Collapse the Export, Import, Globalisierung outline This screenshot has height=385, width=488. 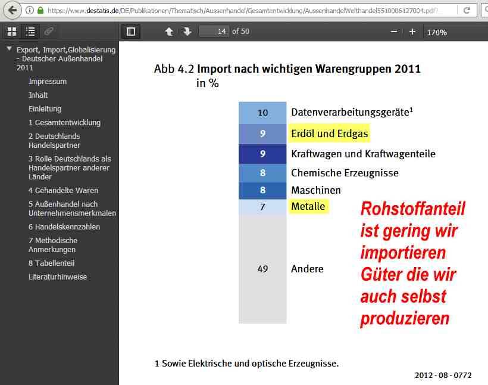point(9,49)
